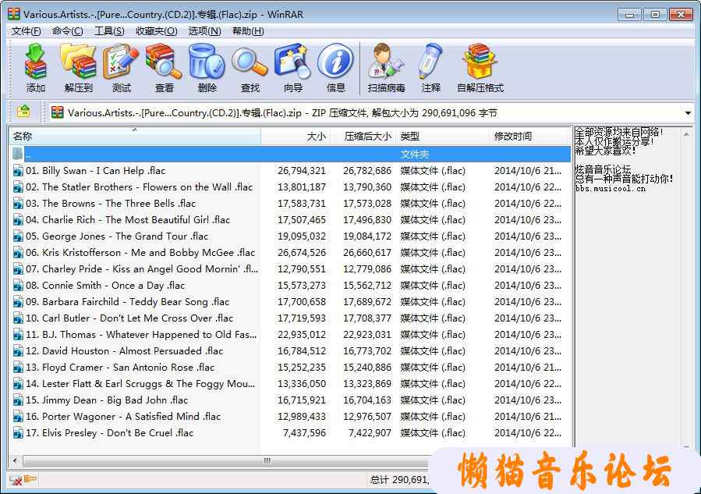The height and width of the screenshot is (494, 701).
Task: Select 09. Barbara Fairchild - Teddy Bear Song
Action: [127, 302]
